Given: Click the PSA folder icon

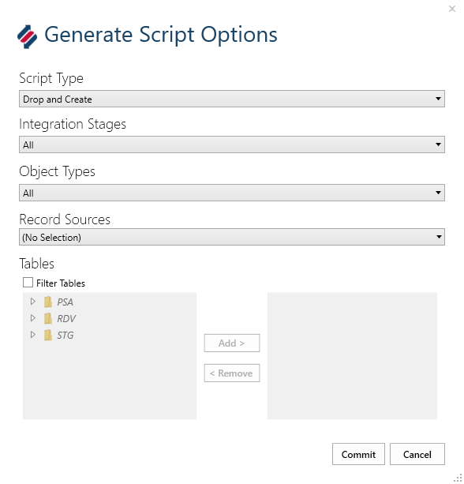Looking at the screenshot, I should coord(48,302).
